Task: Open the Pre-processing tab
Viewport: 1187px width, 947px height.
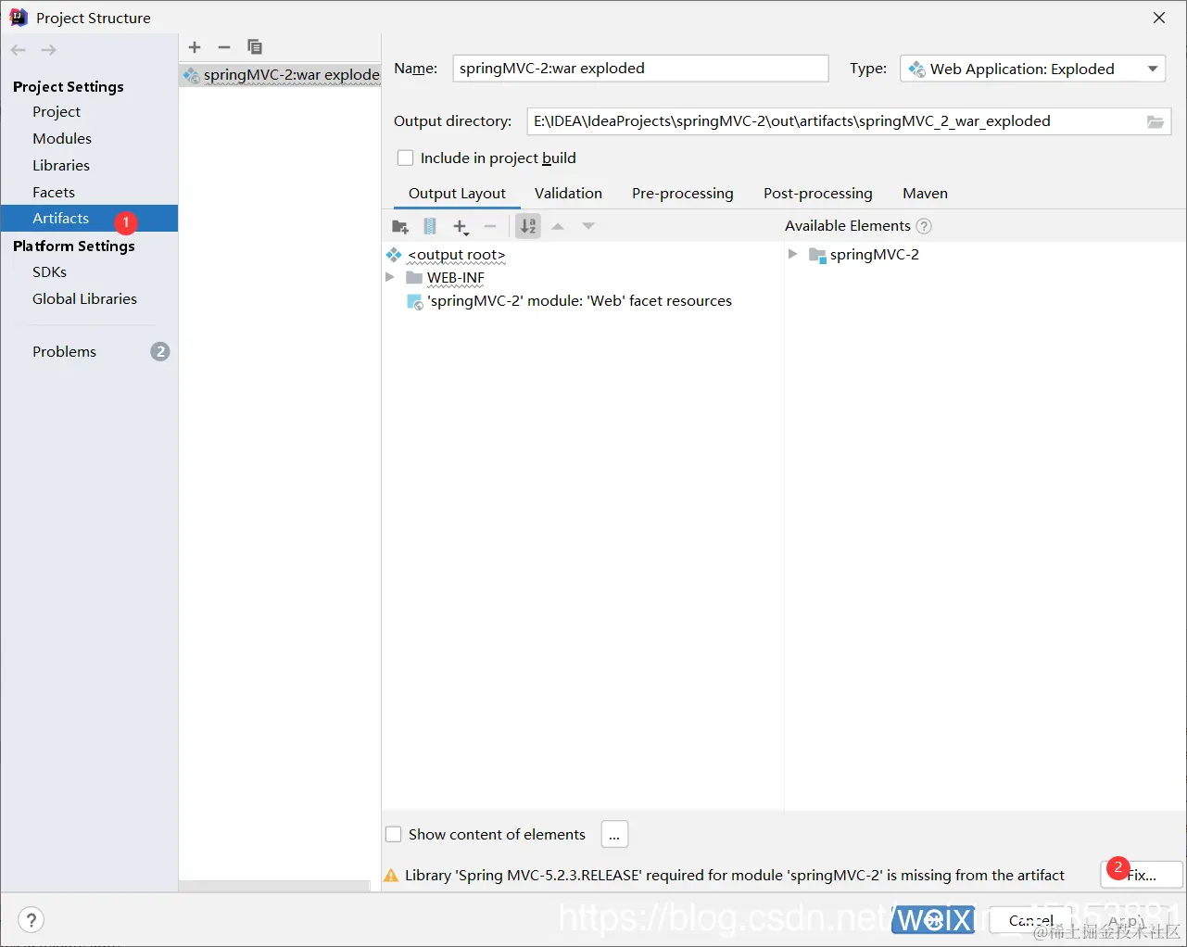Action: [683, 194]
